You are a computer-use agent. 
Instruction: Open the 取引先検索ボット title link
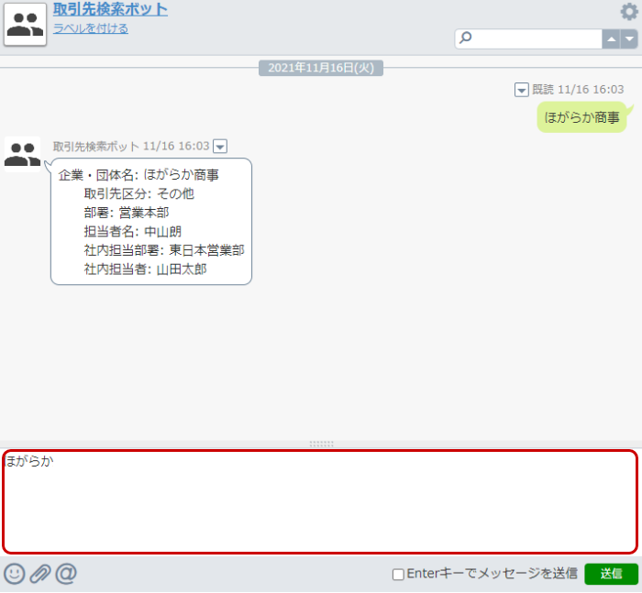[x=110, y=10]
